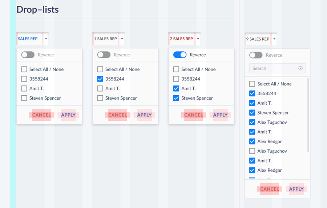
Task: Uncheck Alex Redgar at bottom of fourth list
Action: (x=252, y=170)
